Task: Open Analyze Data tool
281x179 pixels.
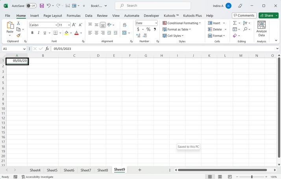Action: [x=261, y=29]
